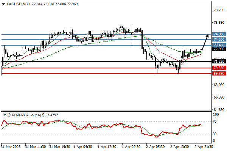Click the current price tag 72.969
227x151 pixels.
[219, 49]
